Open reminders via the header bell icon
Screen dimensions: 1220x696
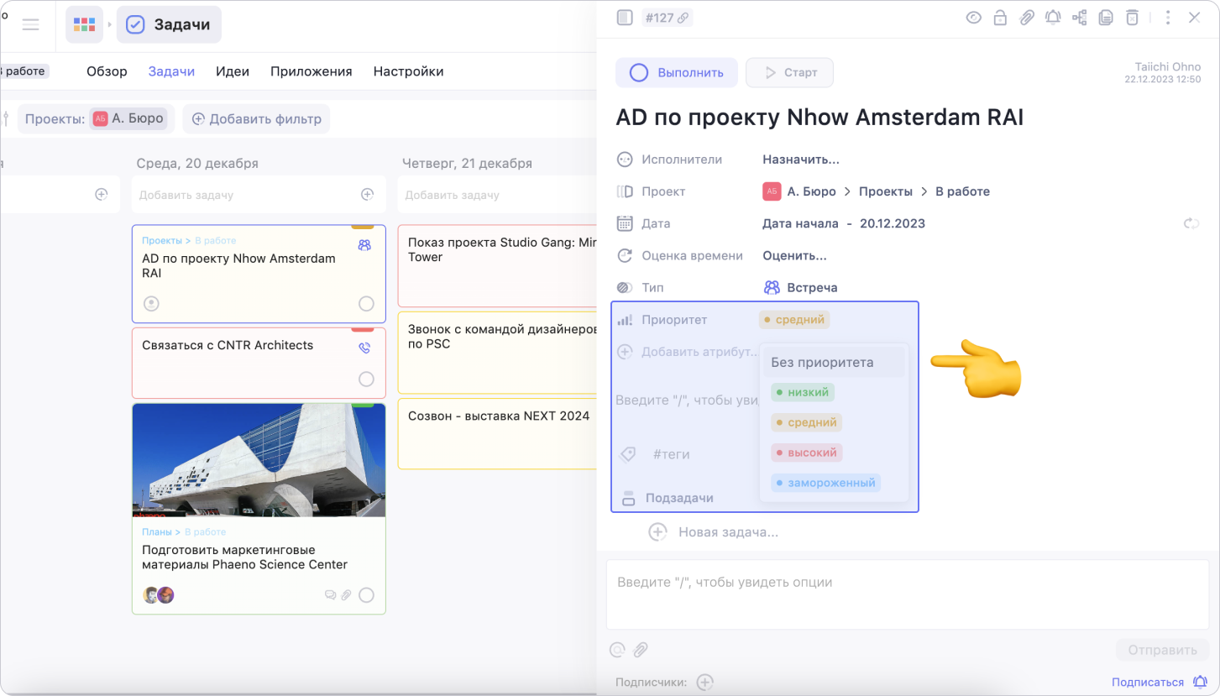click(1053, 18)
